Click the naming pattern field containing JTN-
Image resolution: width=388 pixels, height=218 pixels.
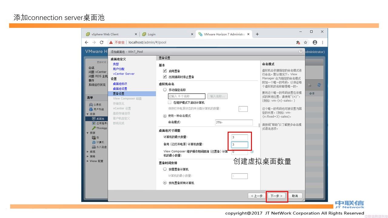click(234, 122)
